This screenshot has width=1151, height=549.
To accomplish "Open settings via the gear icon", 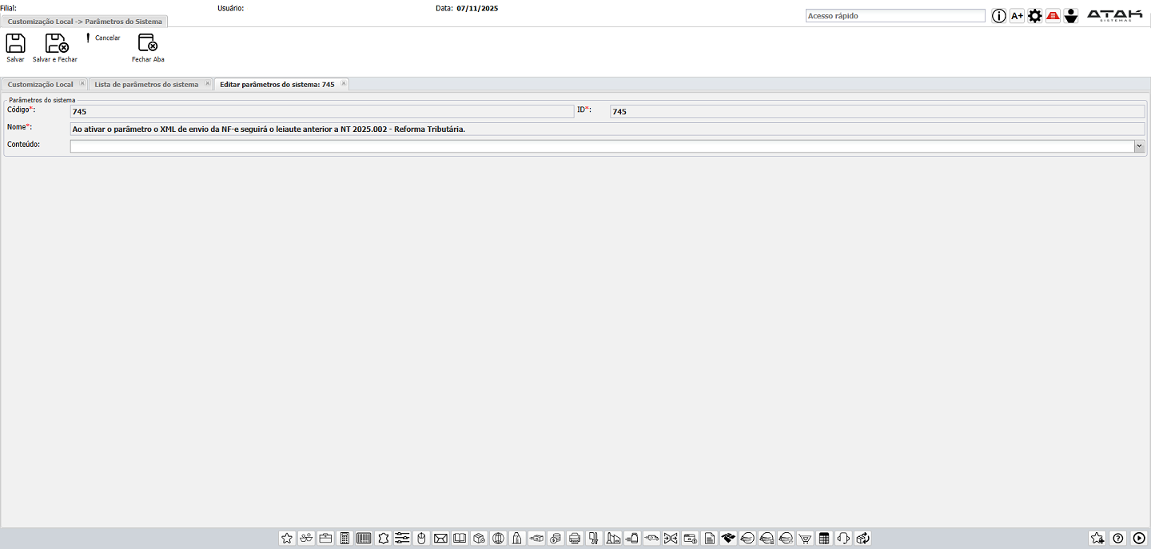I will coord(1035,16).
